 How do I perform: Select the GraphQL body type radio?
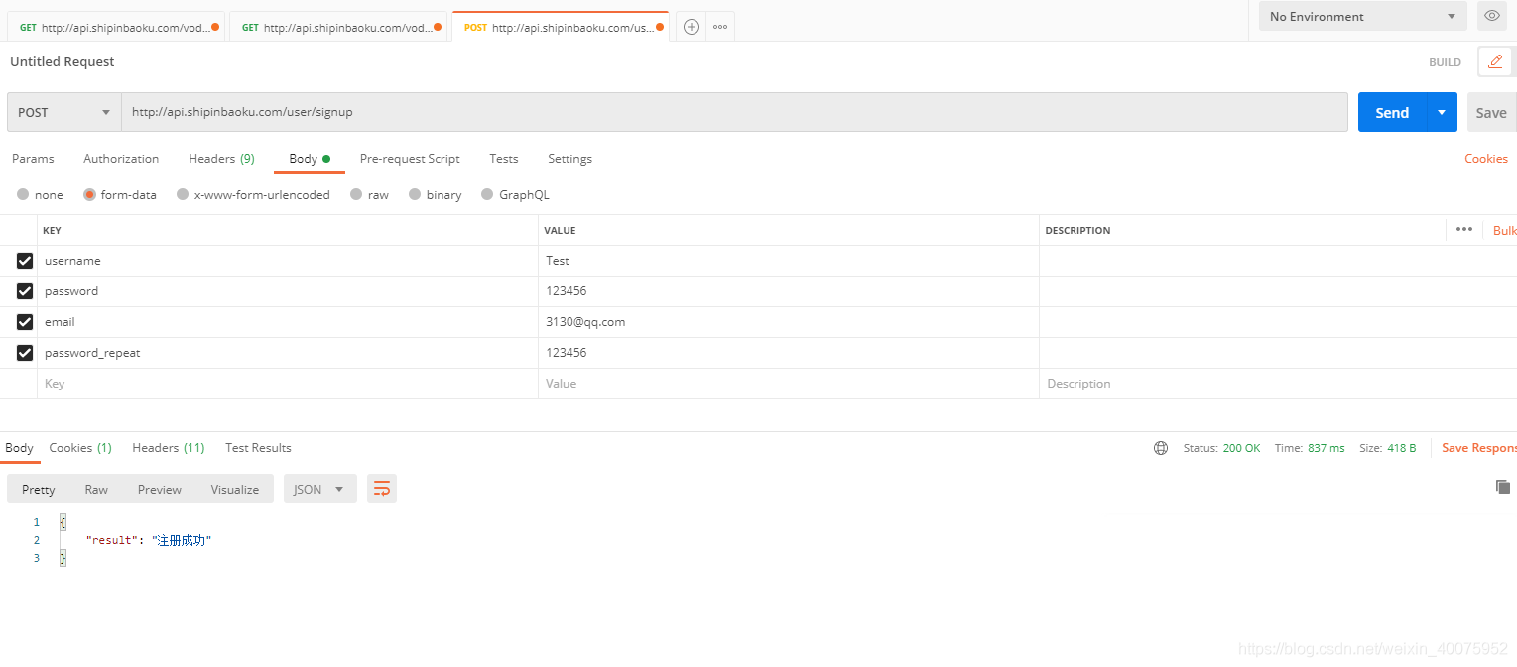click(487, 194)
